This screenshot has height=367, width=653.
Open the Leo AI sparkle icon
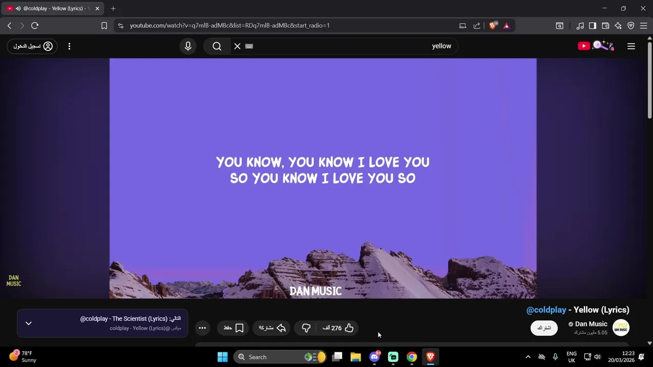point(618,25)
